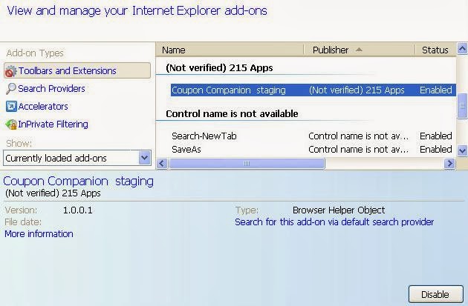Click Enabled status of SaveAs
This screenshot has width=468, height=306.
coord(436,149)
